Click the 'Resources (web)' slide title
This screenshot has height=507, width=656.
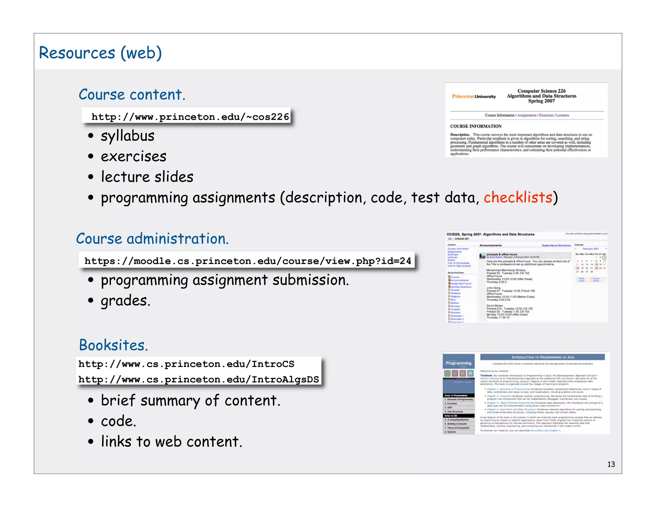point(100,53)
